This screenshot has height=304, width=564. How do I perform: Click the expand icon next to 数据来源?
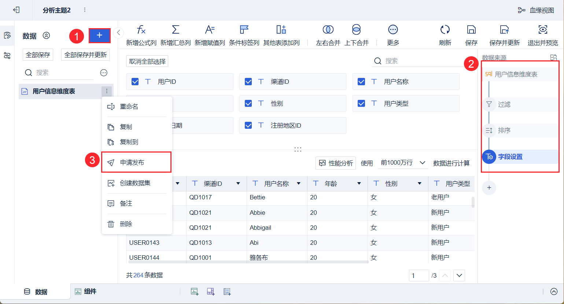coord(553,58)
